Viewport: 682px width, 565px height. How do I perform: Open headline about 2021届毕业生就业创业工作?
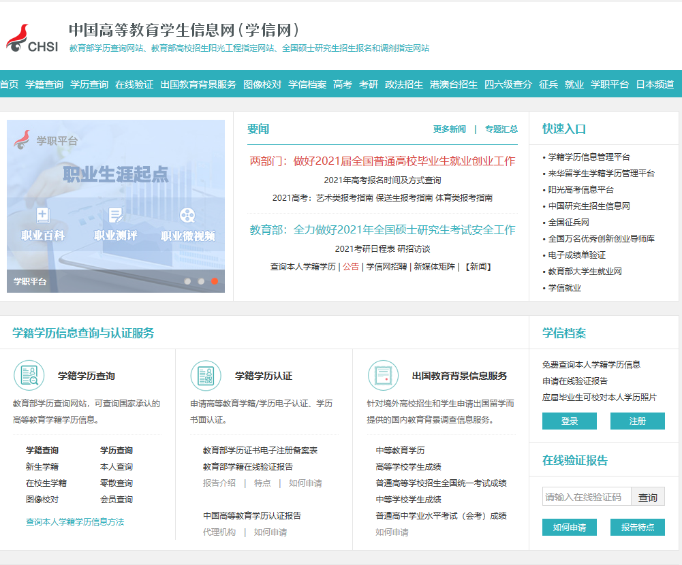click(x=382, y=161)
